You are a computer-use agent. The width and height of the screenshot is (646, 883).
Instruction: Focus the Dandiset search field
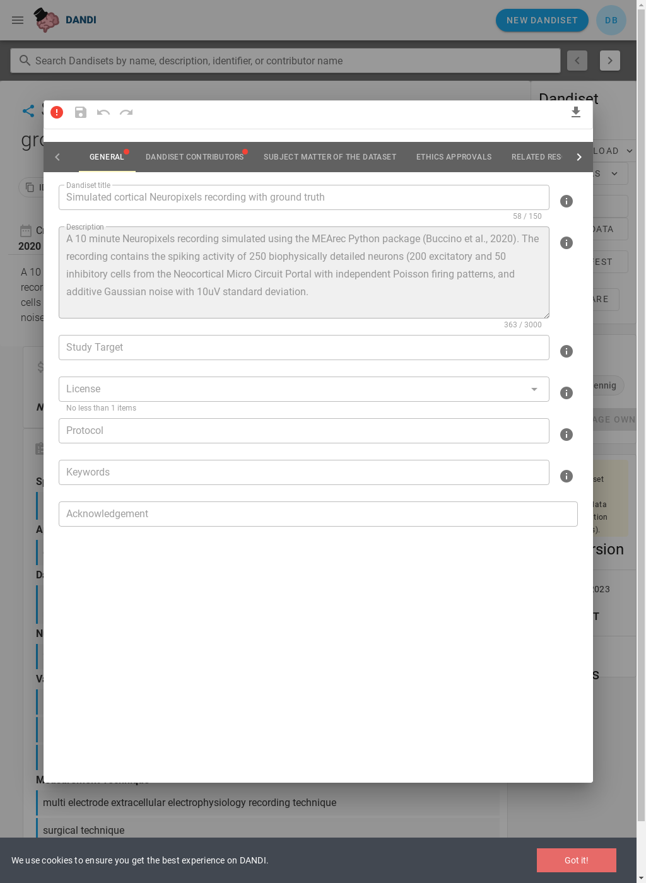pyautogui.click(x=285, y=61)
